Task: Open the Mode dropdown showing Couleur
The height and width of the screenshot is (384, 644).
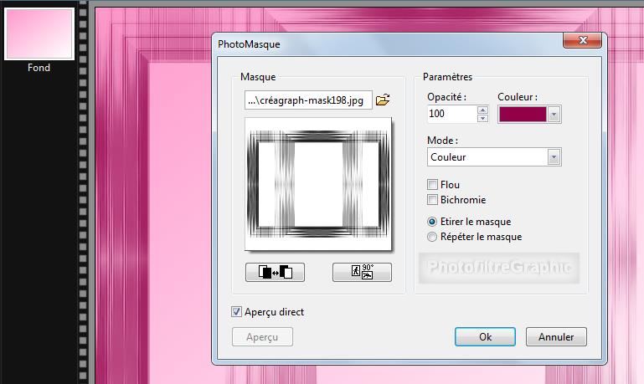Action: click(x=553, y=157)
